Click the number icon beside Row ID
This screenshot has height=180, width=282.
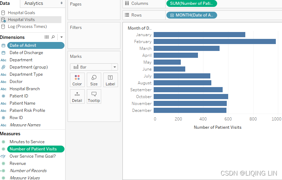pyautogui.click(x=3, y=118)
